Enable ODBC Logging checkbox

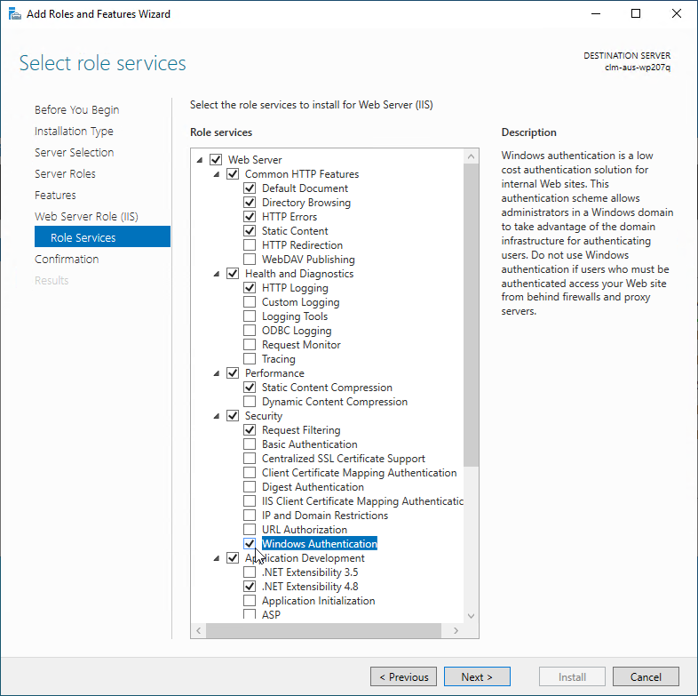(250, 331)
